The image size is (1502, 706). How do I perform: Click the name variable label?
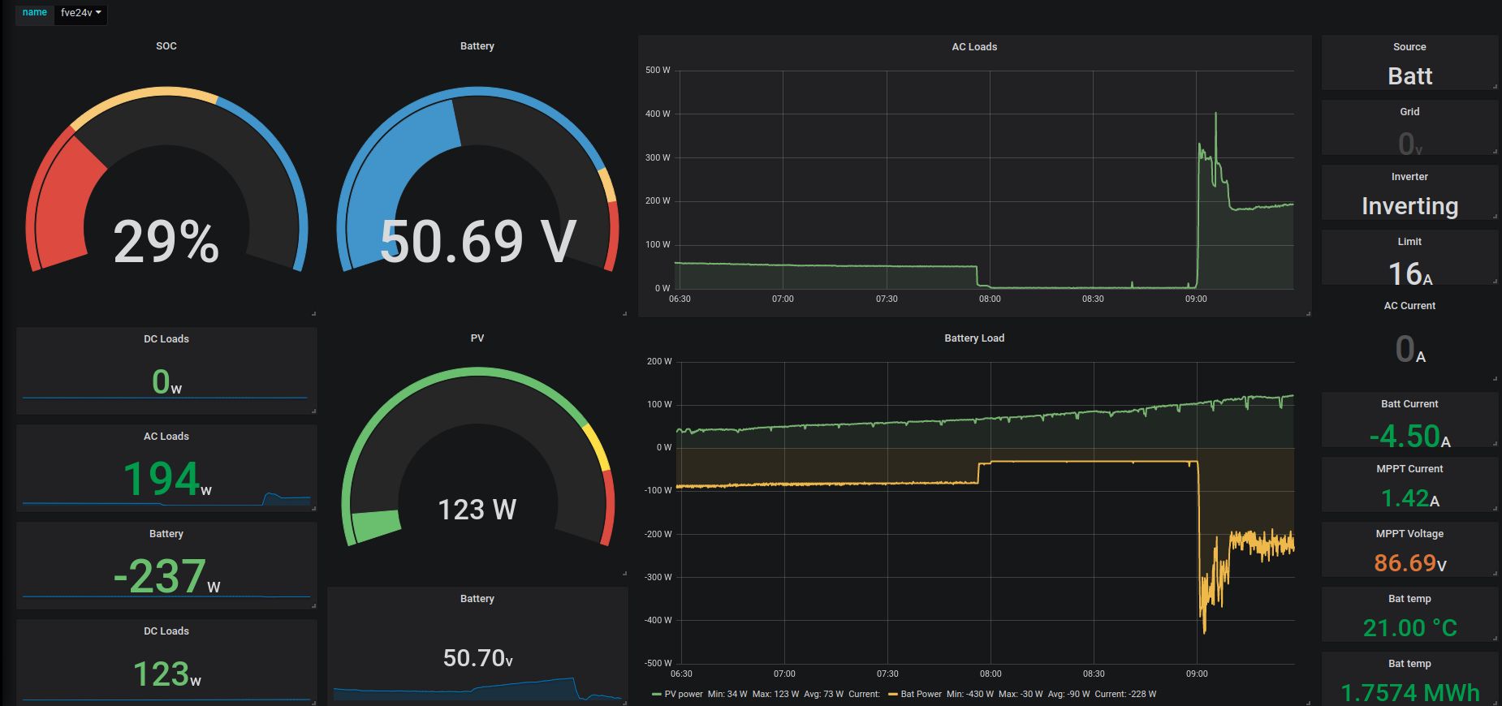(34, 13)
